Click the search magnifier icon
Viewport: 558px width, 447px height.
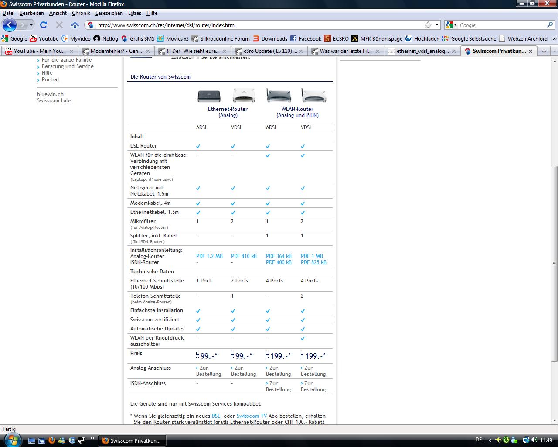point(550,25)
